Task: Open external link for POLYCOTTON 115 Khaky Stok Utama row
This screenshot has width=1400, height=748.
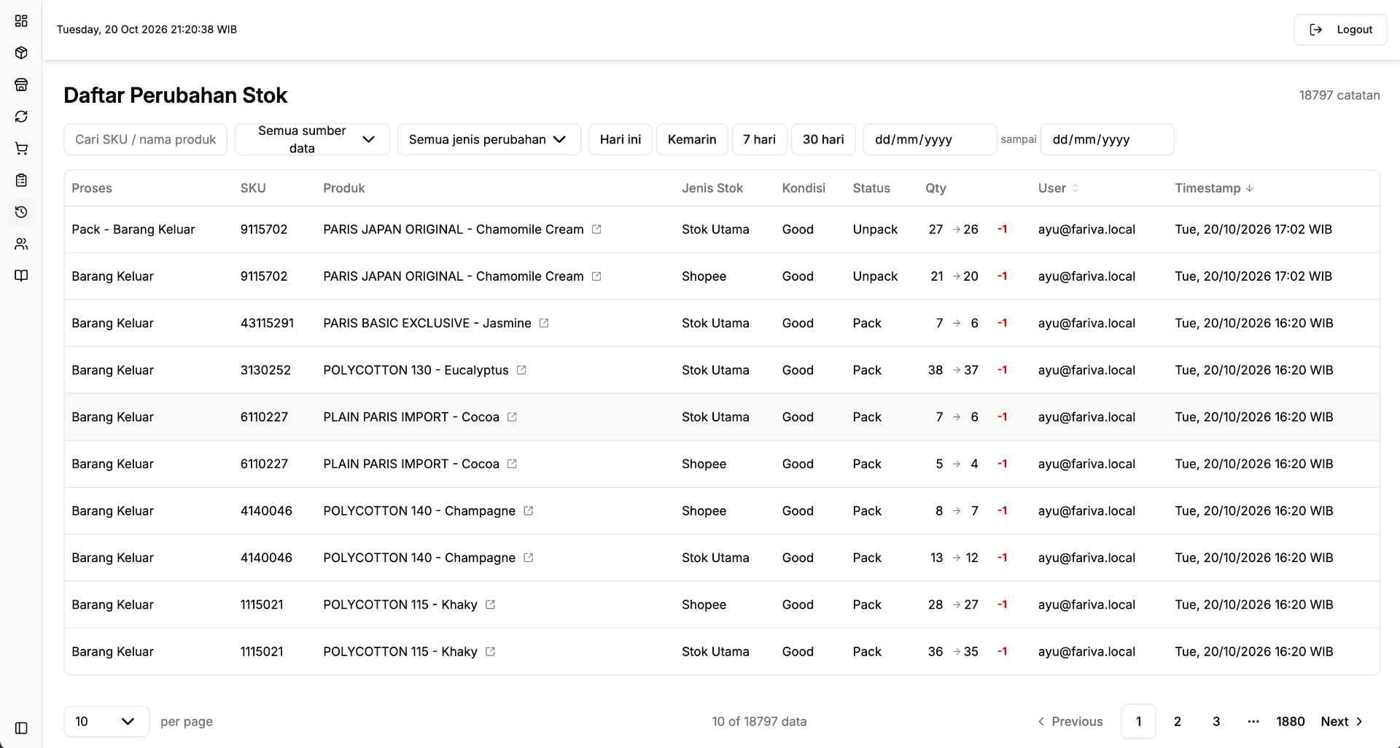Action: click(490, 652)
